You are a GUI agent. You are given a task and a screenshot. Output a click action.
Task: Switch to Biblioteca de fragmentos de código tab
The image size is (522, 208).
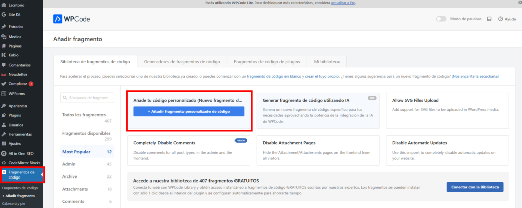[x=95, y=62]
